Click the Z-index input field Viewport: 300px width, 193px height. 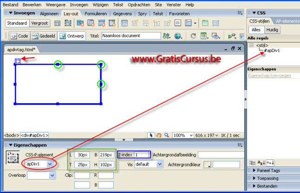[x=142, y=155]
